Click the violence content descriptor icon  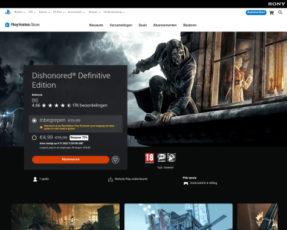tap(172, 157)
